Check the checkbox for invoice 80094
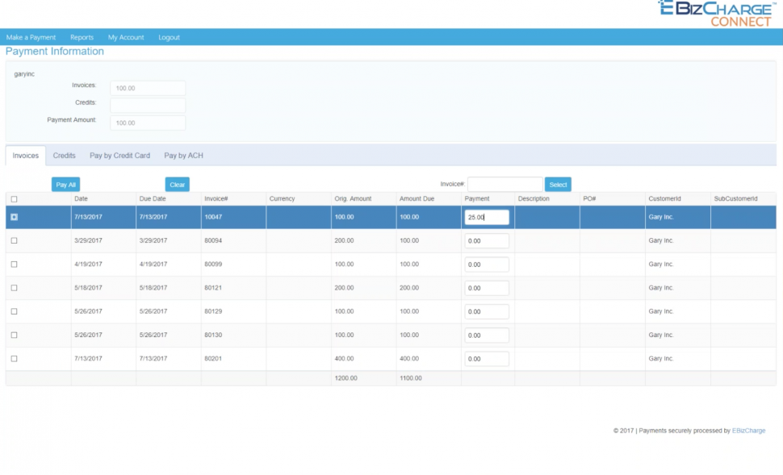 12,240
